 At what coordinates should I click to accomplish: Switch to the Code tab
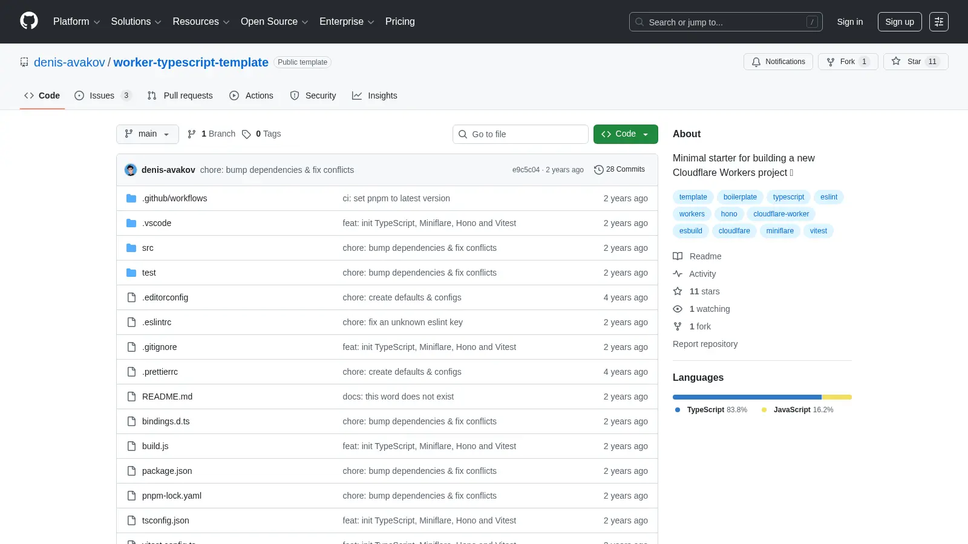coord(42,96)
